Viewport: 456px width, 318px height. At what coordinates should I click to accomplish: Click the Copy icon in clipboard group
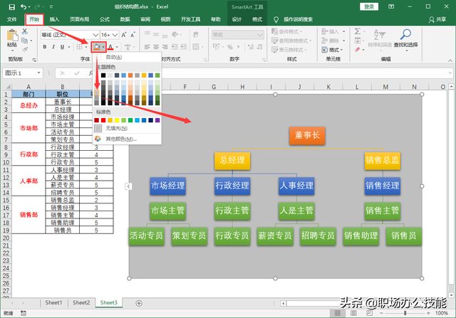click(x=25, y=41)
